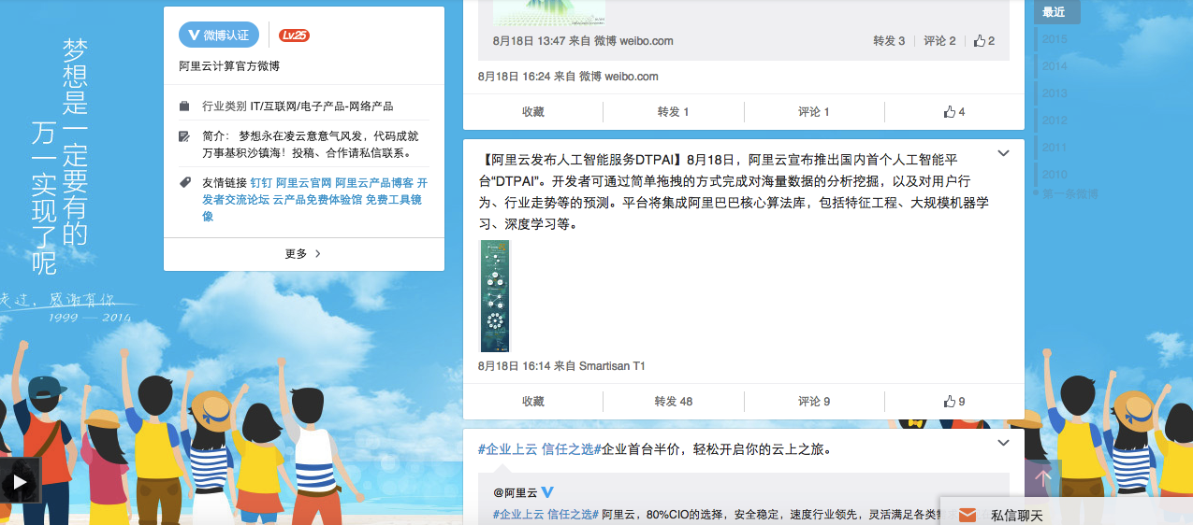The image size is (1193, 525).
Task: Like the 16:24 post with 4 likes
Action: click(x=954, y=112)
